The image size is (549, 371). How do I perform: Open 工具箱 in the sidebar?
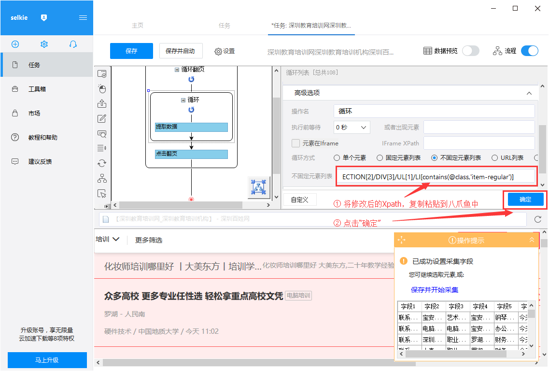click(46, 89)
